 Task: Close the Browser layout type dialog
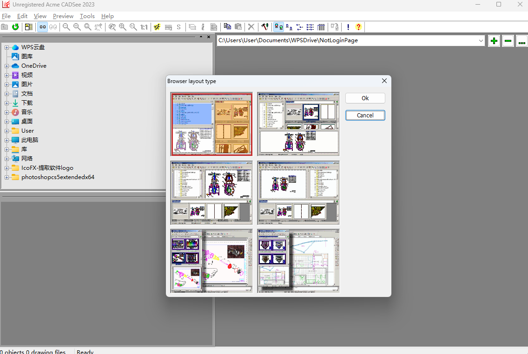point(384,81)
